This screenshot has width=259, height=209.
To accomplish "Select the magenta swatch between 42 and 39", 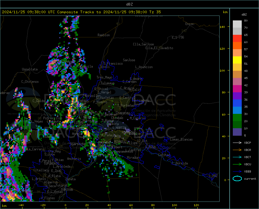I will [237, 89].
